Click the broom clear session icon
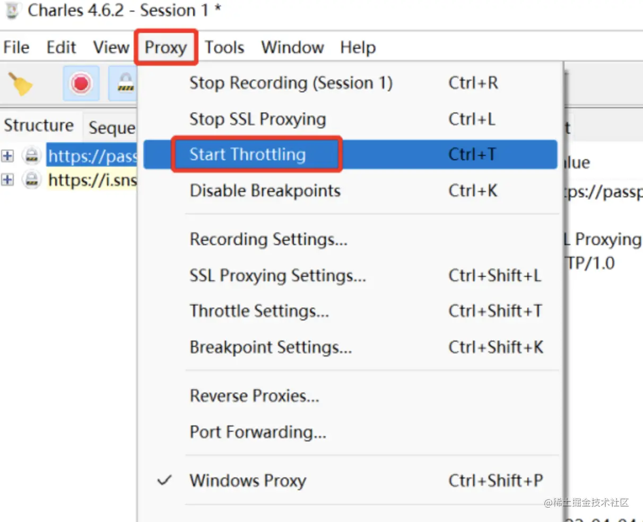 (20, 84)
